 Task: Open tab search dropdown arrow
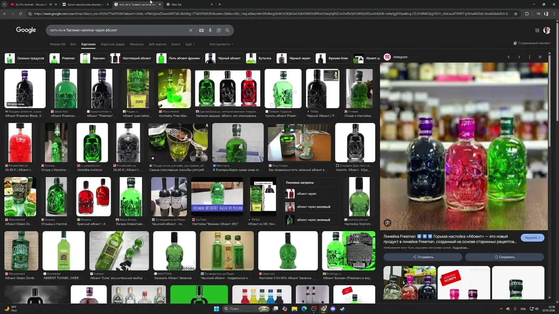click(x=4, y=4)
